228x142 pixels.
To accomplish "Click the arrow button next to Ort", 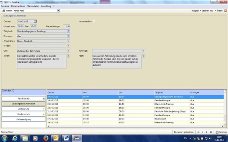I will pyautogui.click(x=69, y=51).
